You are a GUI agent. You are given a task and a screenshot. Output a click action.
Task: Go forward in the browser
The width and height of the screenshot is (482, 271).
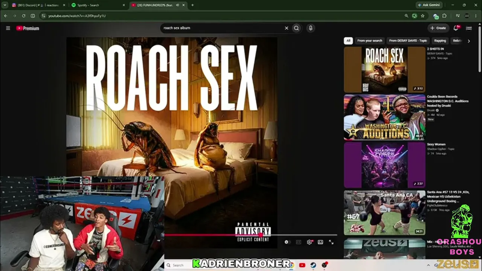[x=14, y=16]
